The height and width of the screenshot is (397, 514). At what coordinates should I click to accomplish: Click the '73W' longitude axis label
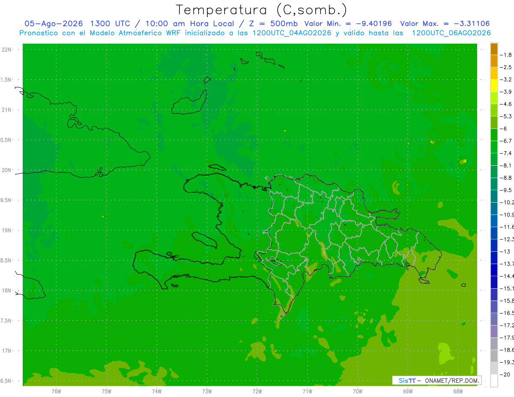[x=207, y=391]
